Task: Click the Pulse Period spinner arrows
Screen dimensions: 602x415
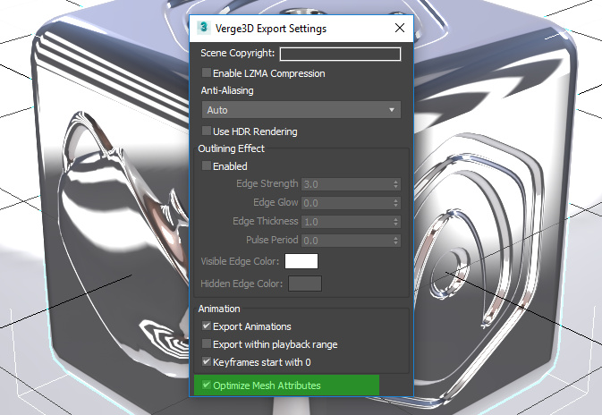Action: (x=396, y=241)
